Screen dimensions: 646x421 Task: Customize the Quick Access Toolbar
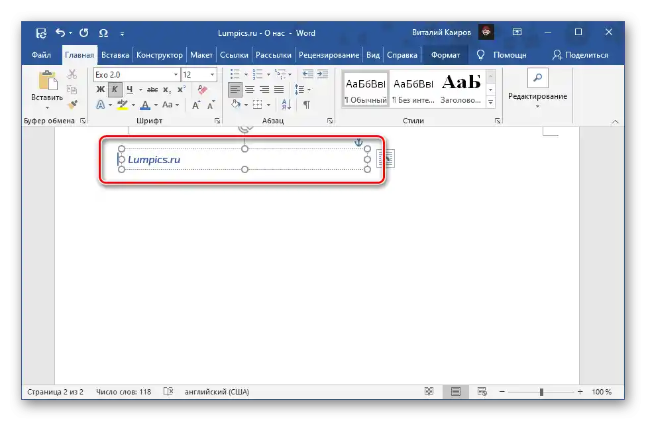tap(122, 33)
